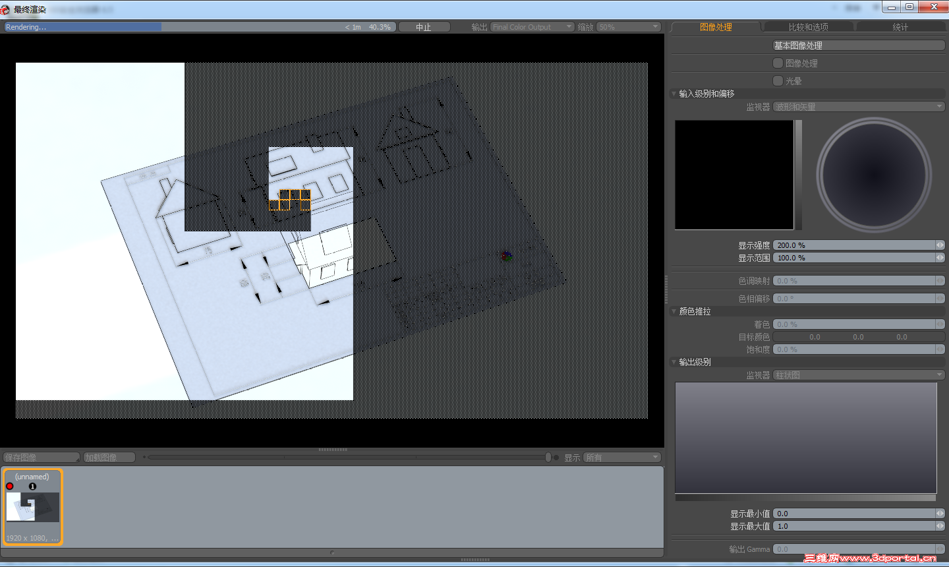The width and height of the screenshot is (949, 567).
Task: Switch to the 比较和选项 tab
Action: click(808, 27)
